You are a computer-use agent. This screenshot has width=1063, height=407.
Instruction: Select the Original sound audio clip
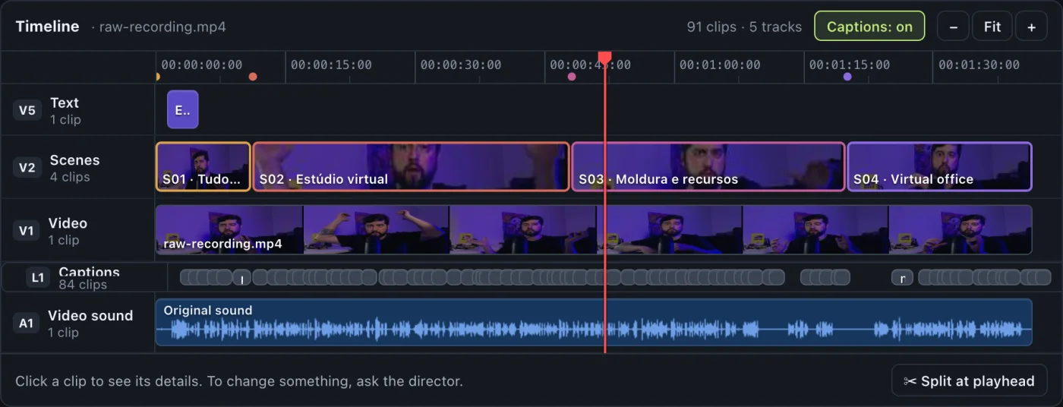click(594, 322)
